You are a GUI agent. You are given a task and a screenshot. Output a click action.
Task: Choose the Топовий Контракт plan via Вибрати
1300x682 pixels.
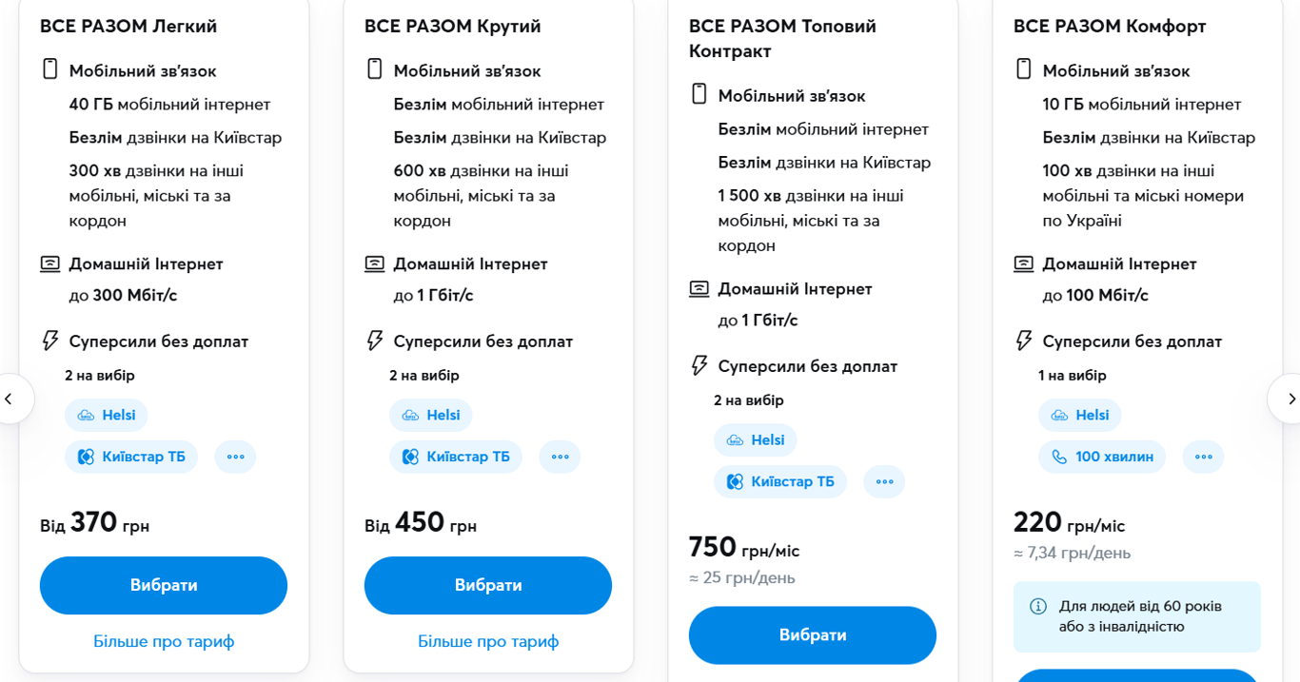click(813, 634)
